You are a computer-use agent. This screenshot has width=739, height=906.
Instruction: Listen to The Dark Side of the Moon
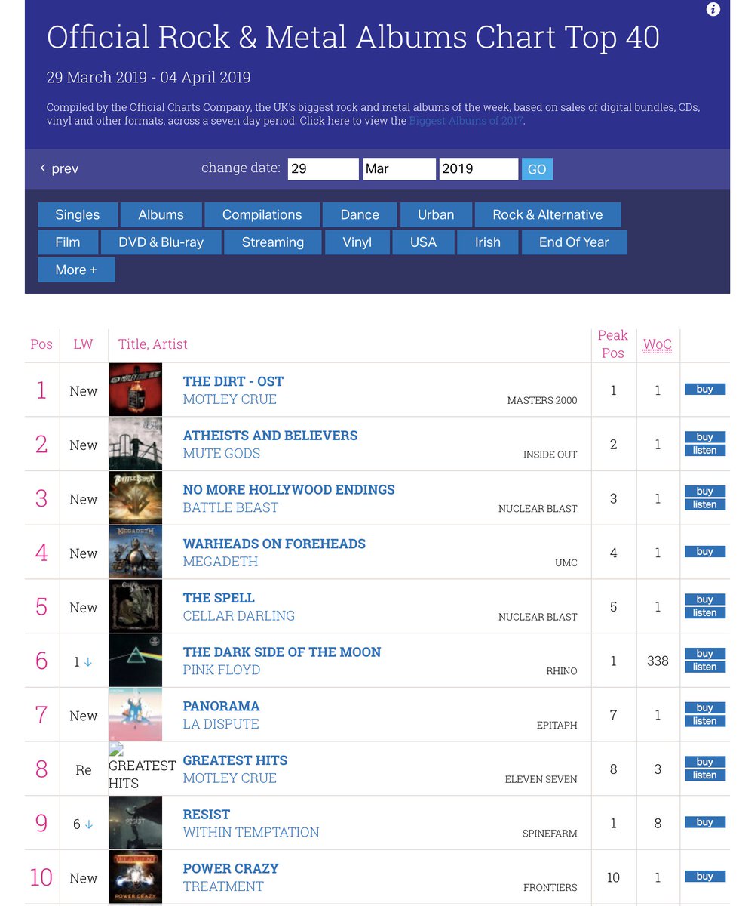(x=705, y=667)
